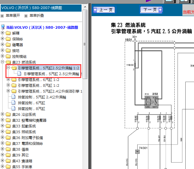Open 引擎管理系統 5汽缸 2.5公升渦輪 page 2 document

[x=53, y=74]
